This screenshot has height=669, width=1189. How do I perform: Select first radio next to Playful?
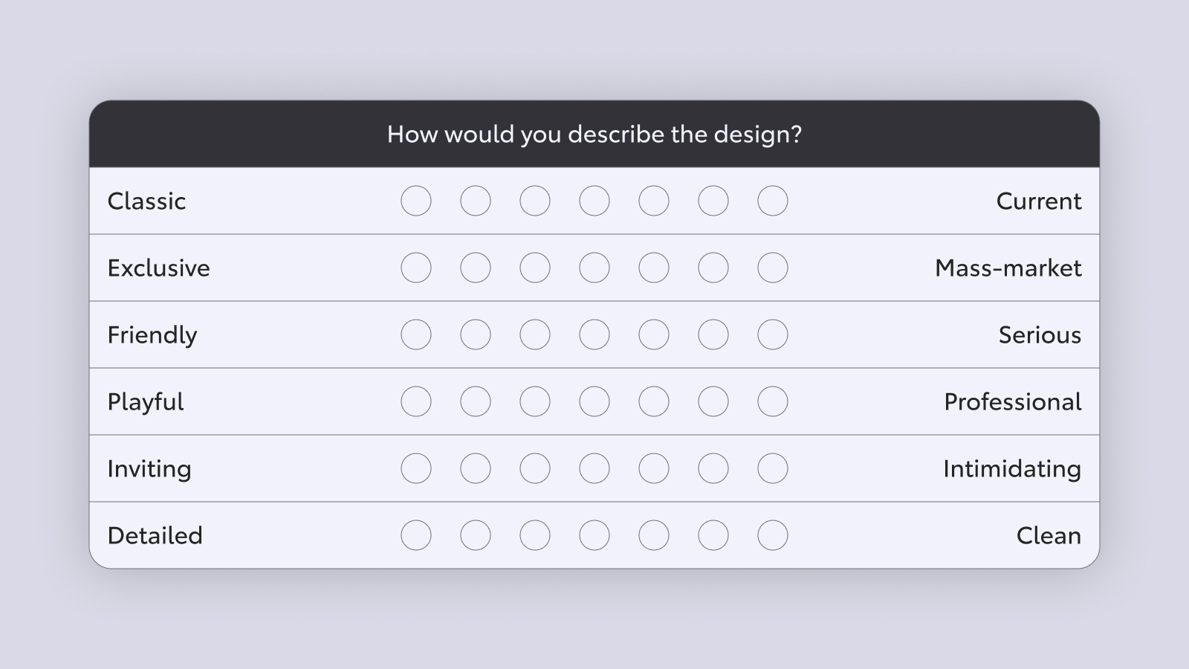click(416, 401)
